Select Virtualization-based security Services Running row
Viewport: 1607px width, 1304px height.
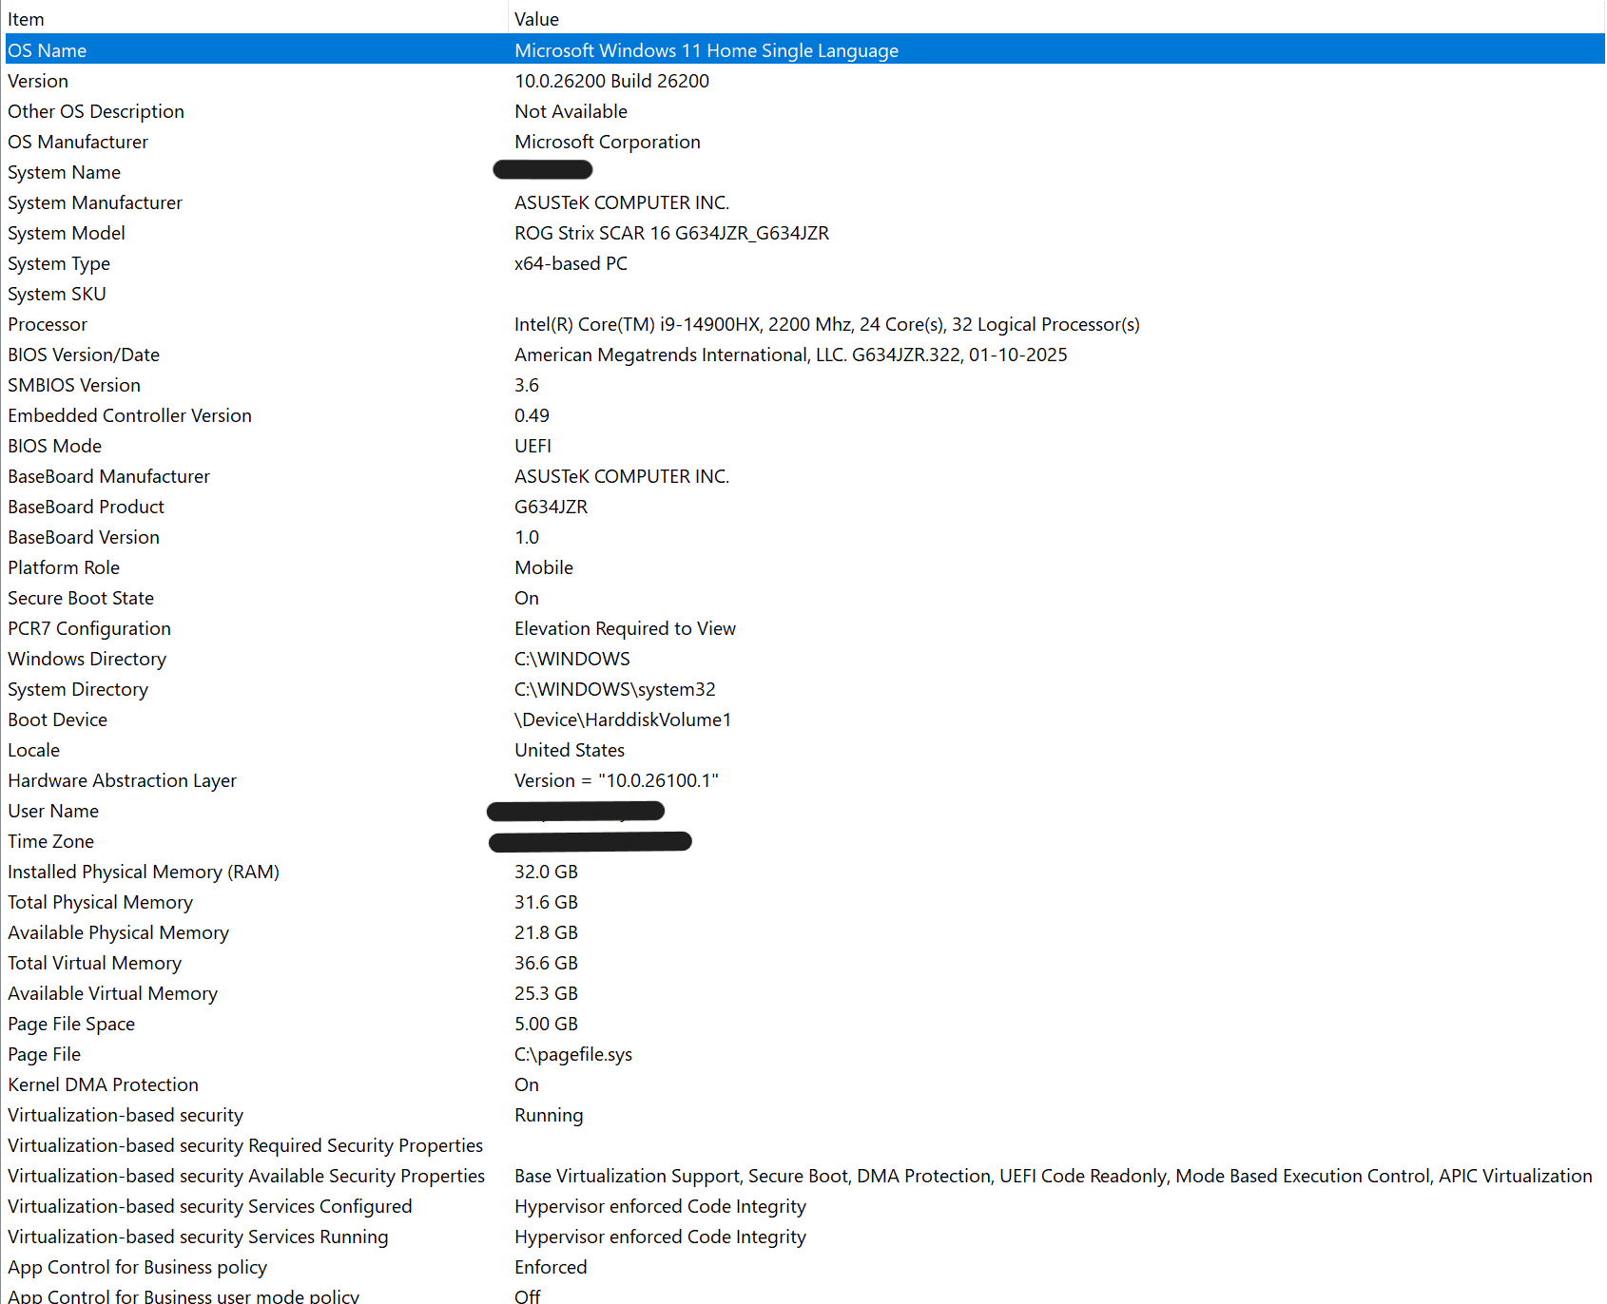805,1236
